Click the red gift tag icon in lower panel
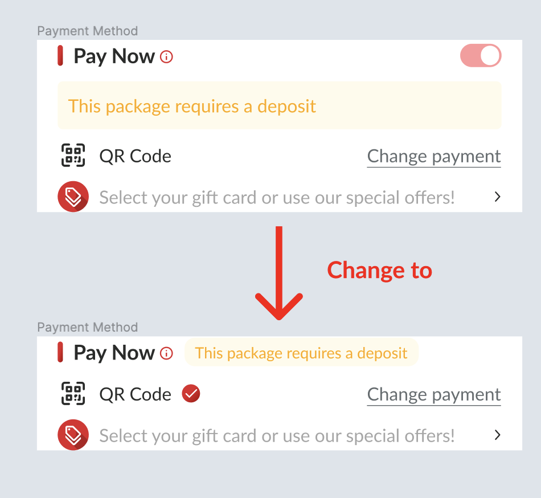 (73, 435)
